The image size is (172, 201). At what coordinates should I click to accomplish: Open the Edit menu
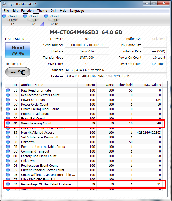pos(15,11)
